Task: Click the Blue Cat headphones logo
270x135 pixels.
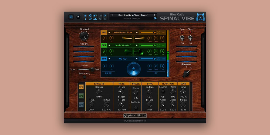Action: 200,17
